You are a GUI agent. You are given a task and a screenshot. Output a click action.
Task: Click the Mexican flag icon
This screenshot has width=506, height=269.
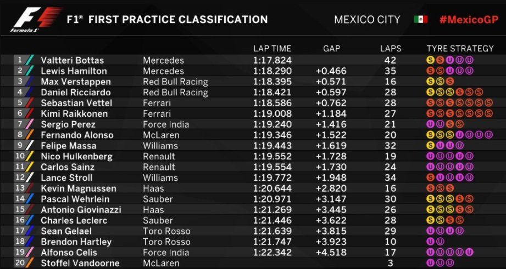(x=420, y=20)
